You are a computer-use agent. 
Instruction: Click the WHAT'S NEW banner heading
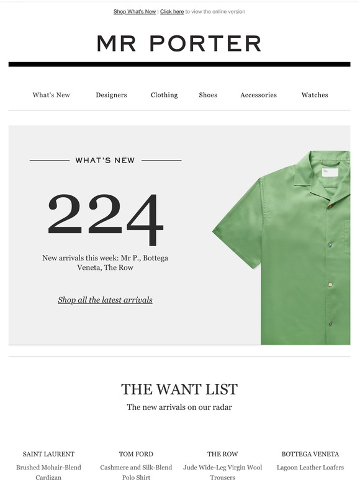click(105, 161)
